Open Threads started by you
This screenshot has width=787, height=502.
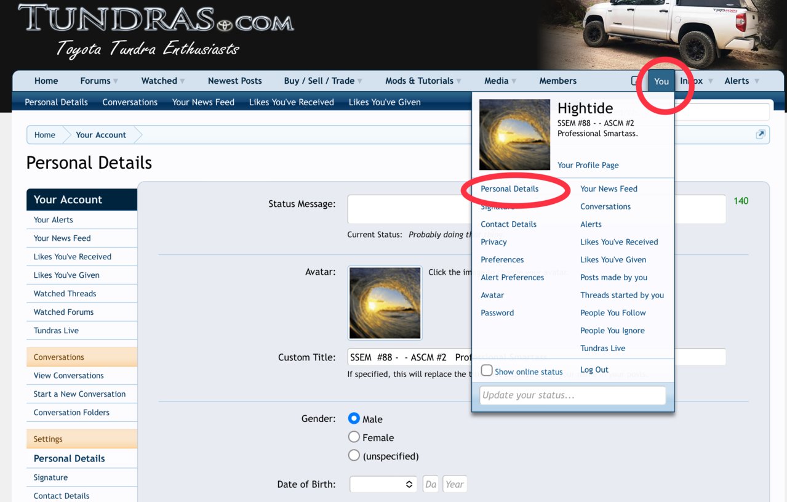pos(622,295)
